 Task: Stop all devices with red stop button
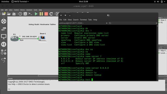(x=46, y=14)
